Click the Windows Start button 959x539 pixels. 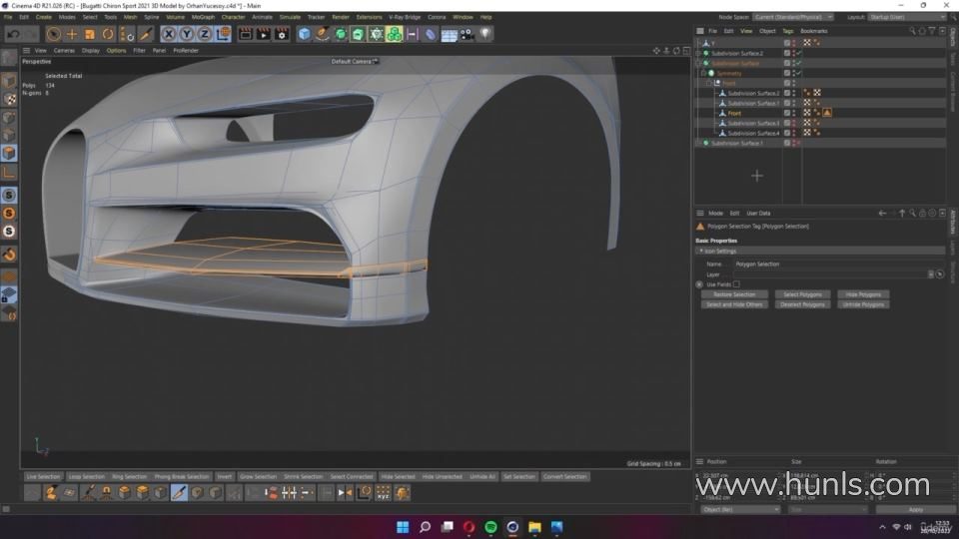[403, 527]
